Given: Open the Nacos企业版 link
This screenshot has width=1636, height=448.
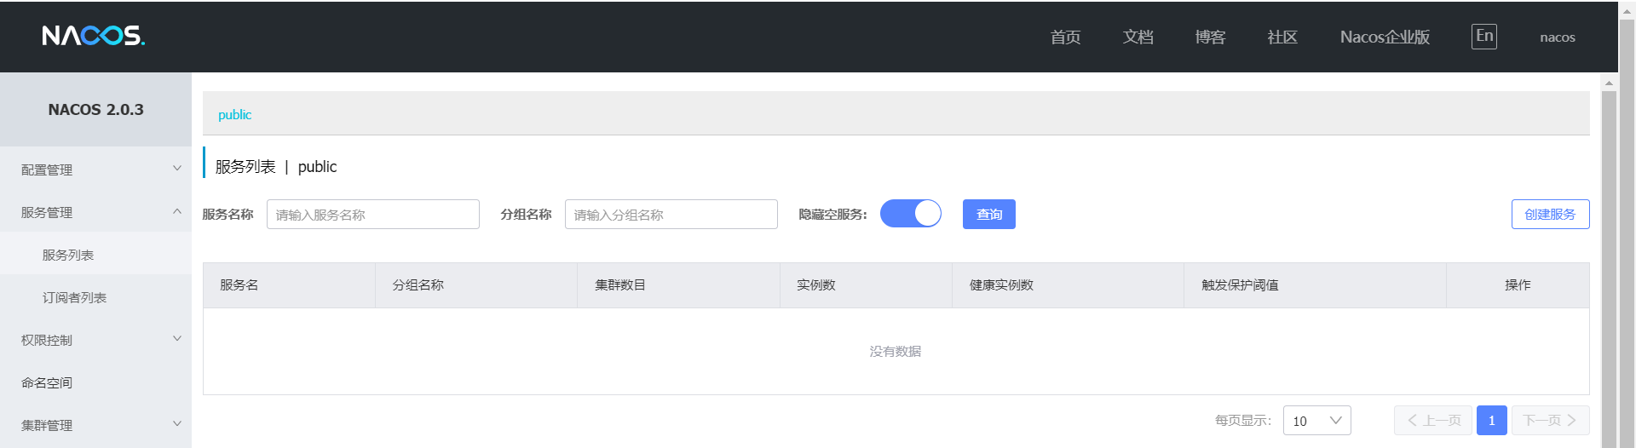Looking at the screenshot, I should point(1385,37).
